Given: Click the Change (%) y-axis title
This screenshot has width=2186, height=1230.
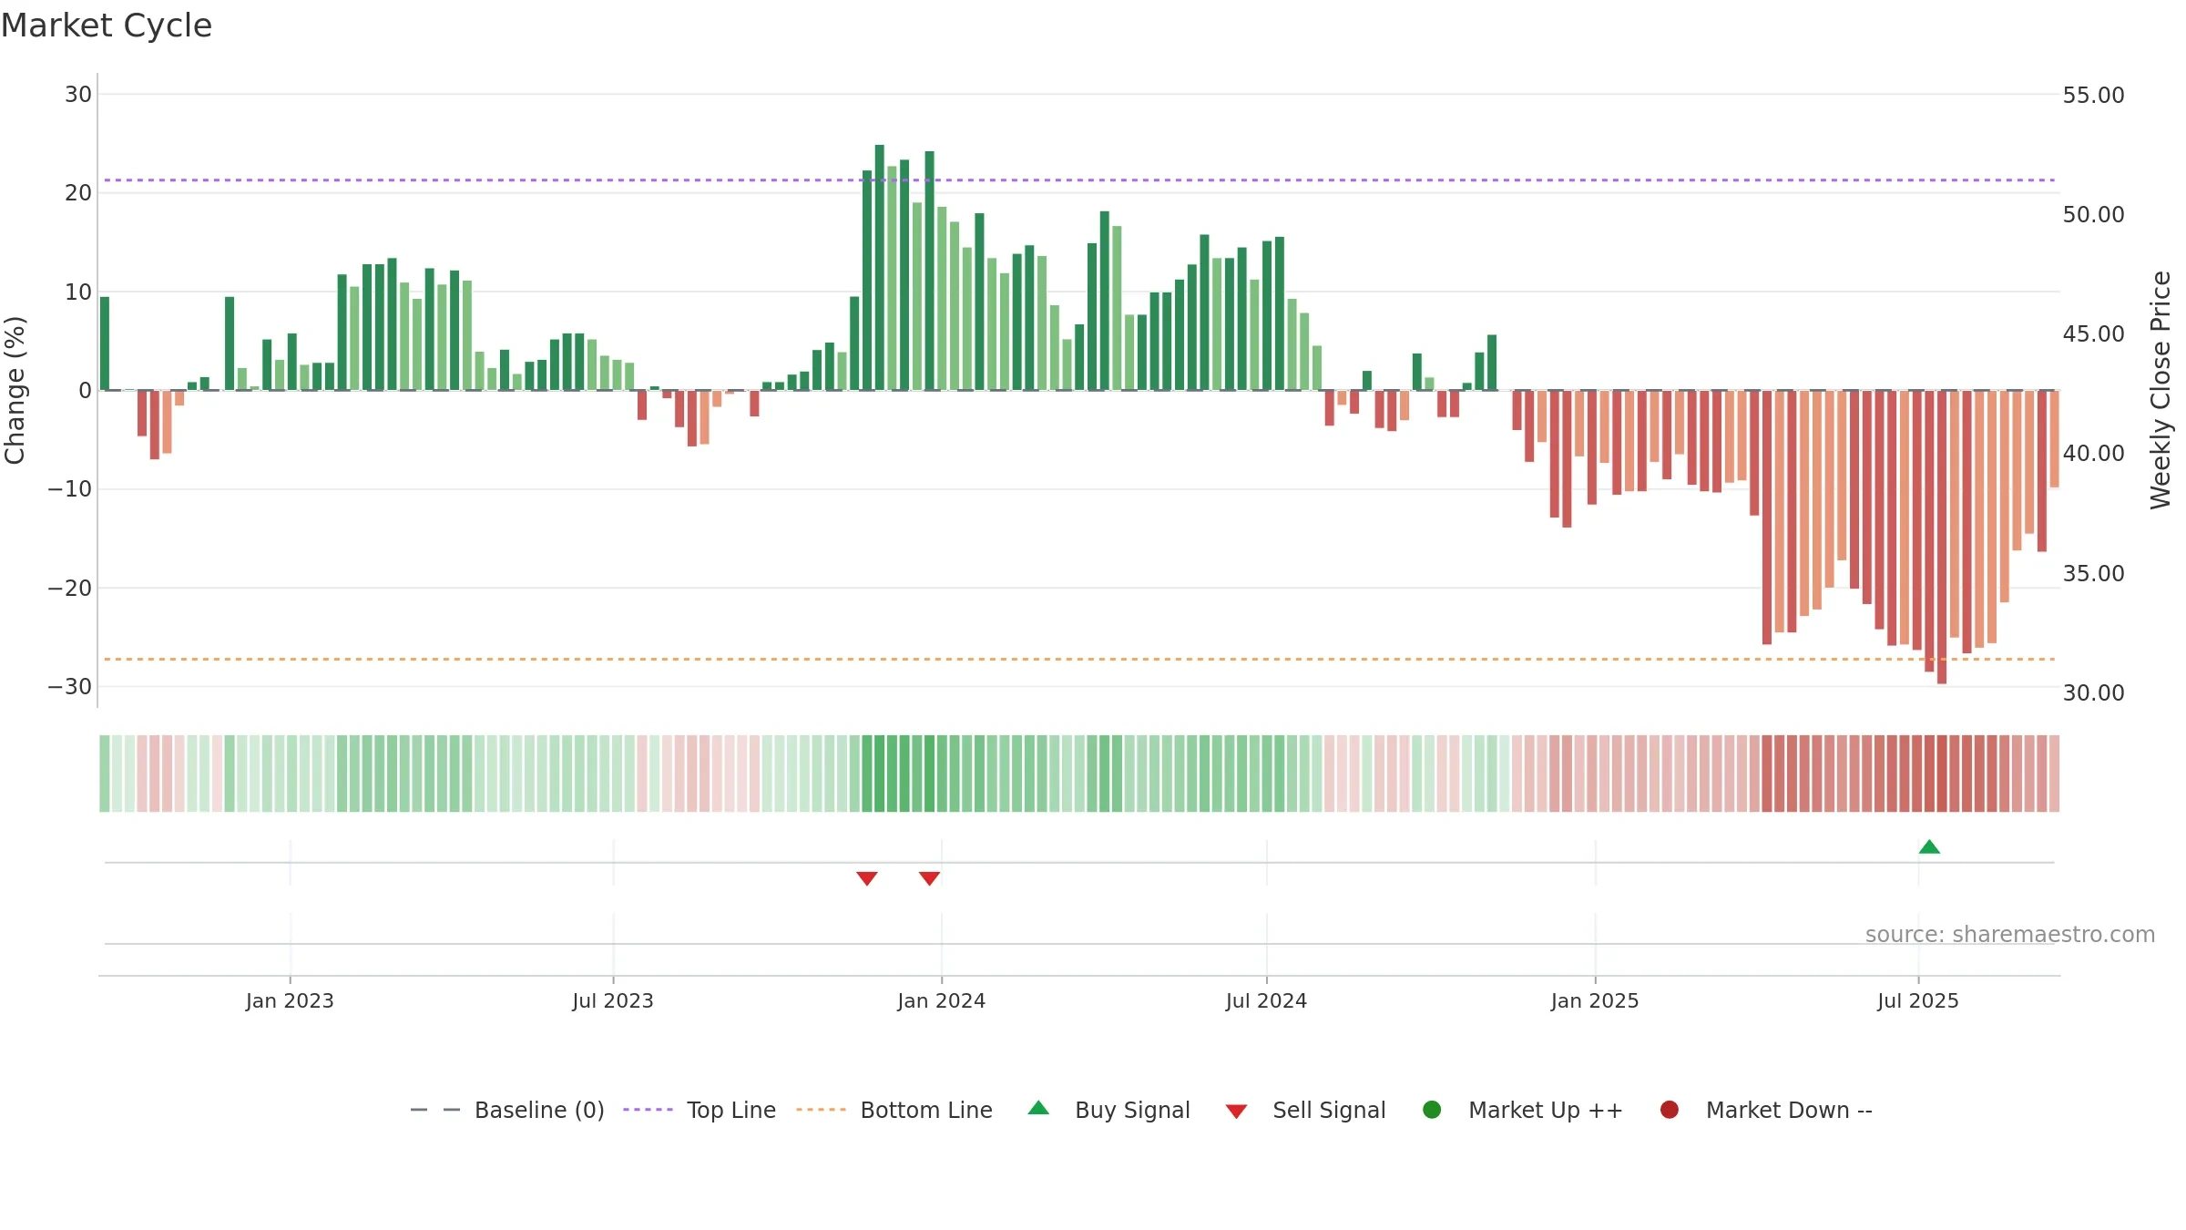Looking at the screenshot, I should pyautogui.click(x=15, y=390).
